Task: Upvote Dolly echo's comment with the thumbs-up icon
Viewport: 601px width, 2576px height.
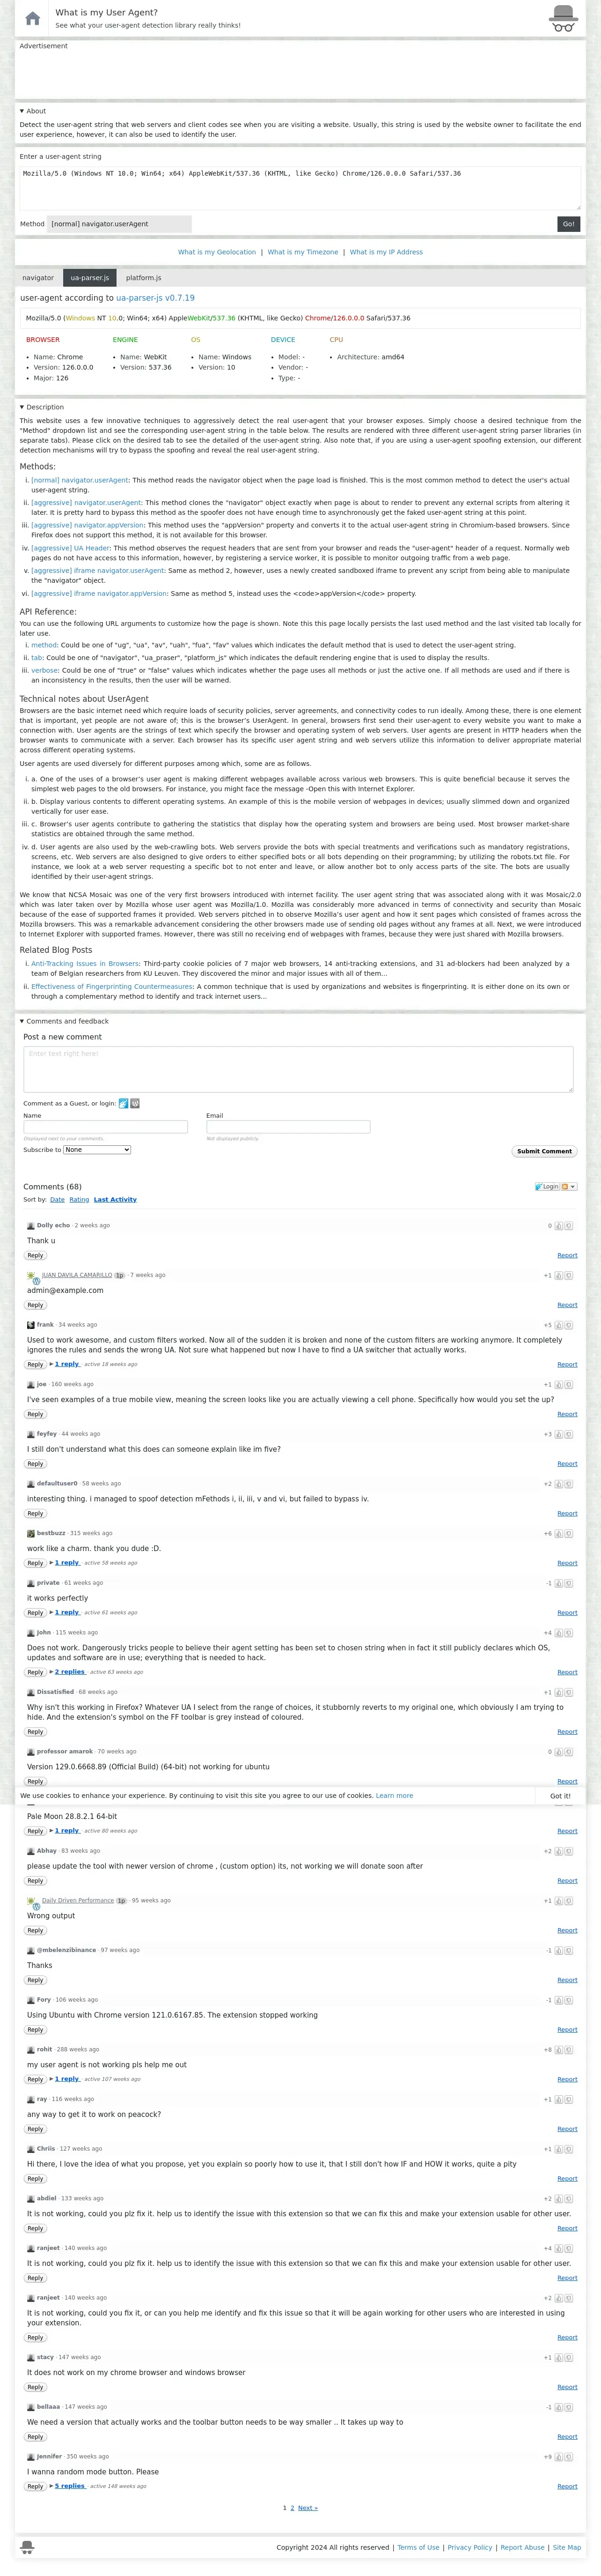Action: point(559,1226)
